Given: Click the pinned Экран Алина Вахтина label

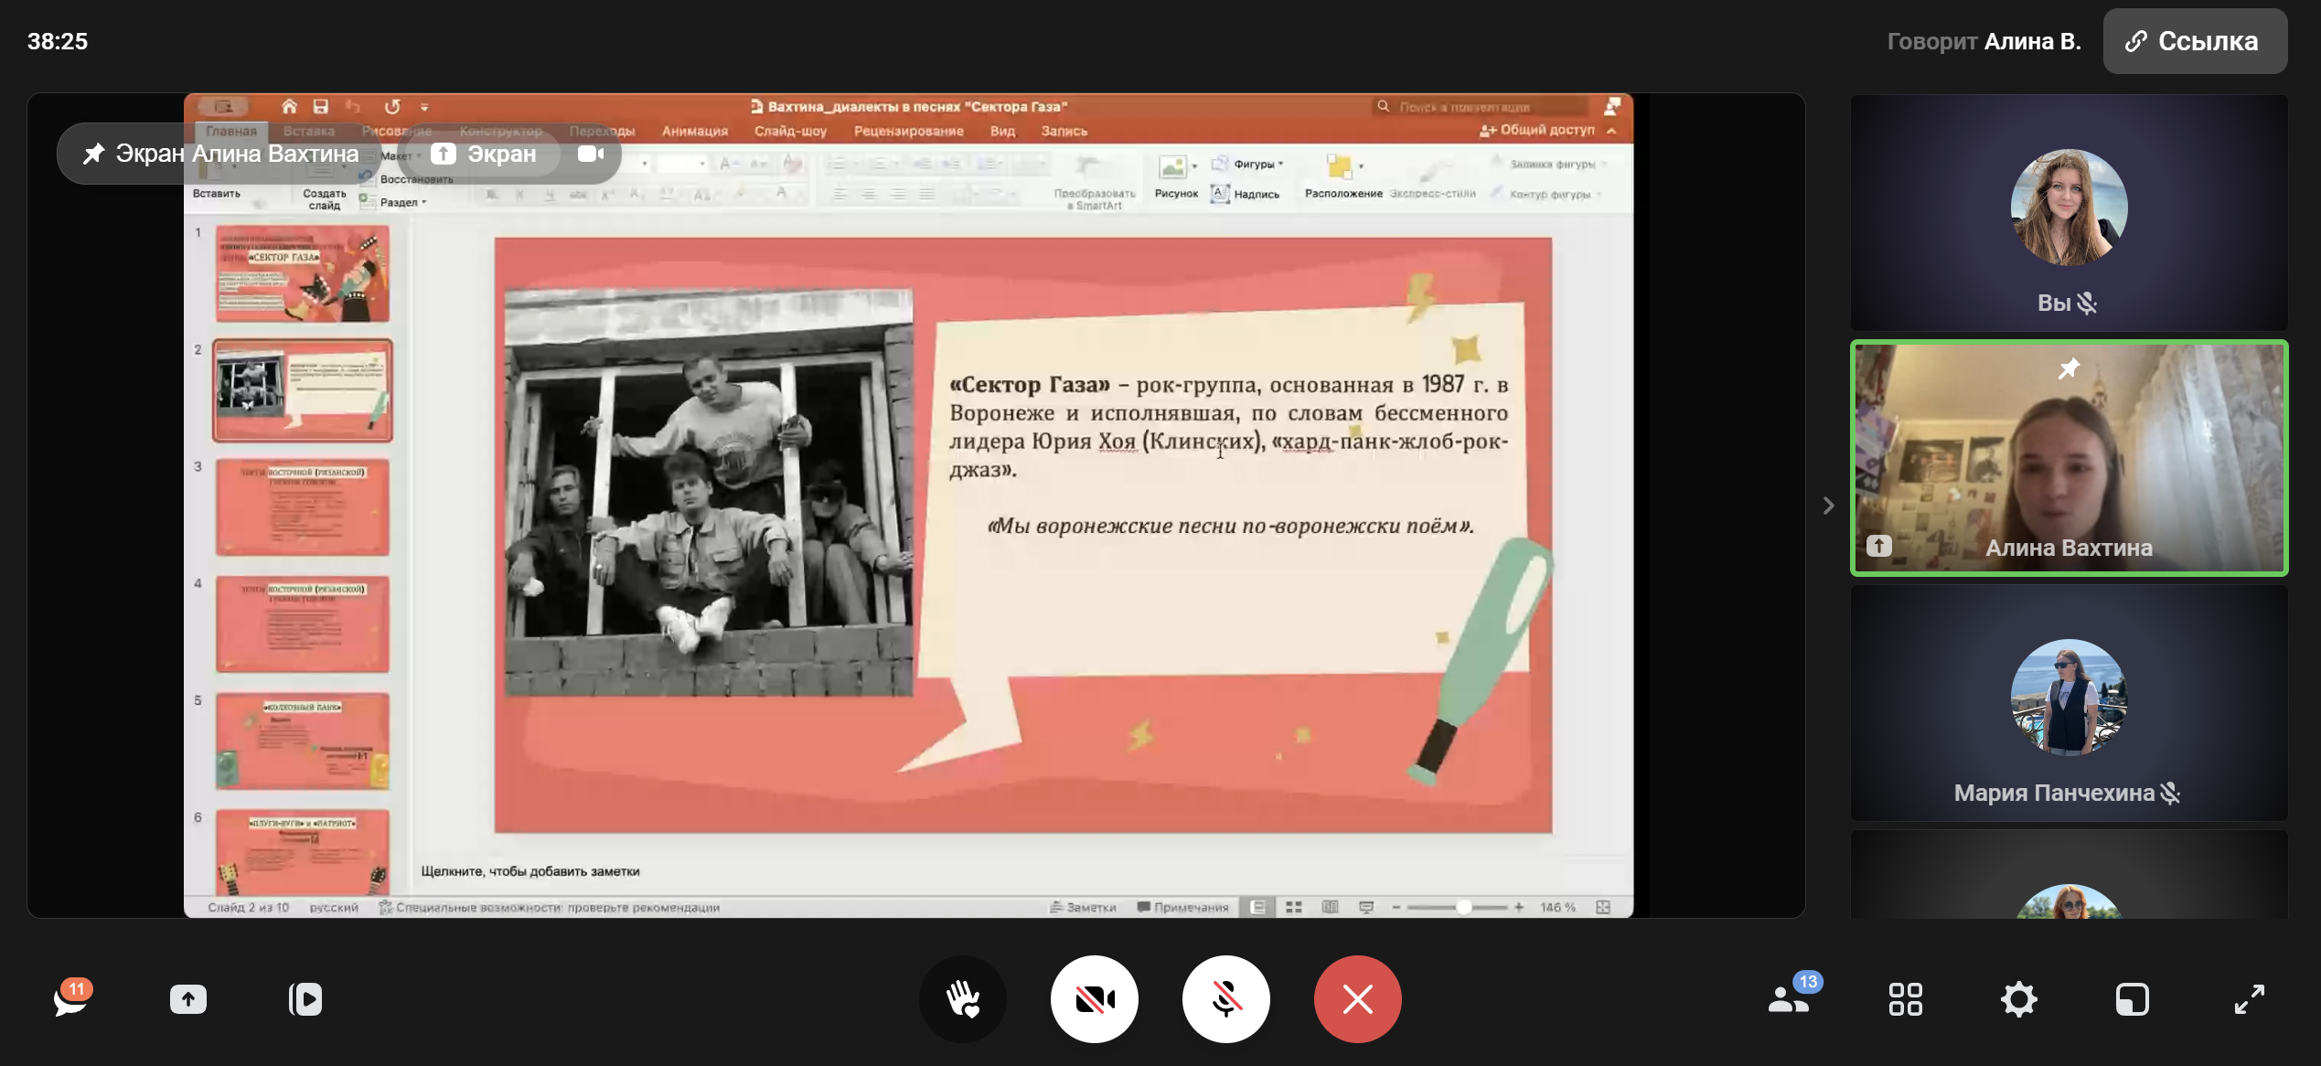Looking at the screenshot, I should point(220,154).
